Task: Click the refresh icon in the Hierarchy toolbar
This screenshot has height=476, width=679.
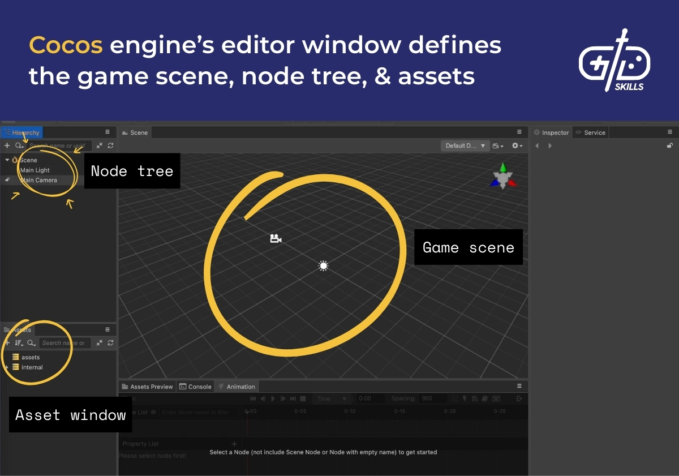Action: coord(110,145)
